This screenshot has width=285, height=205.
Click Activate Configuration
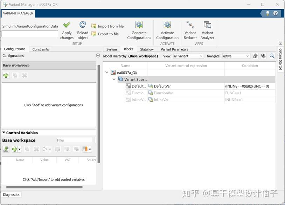click(x=167, y=30)
